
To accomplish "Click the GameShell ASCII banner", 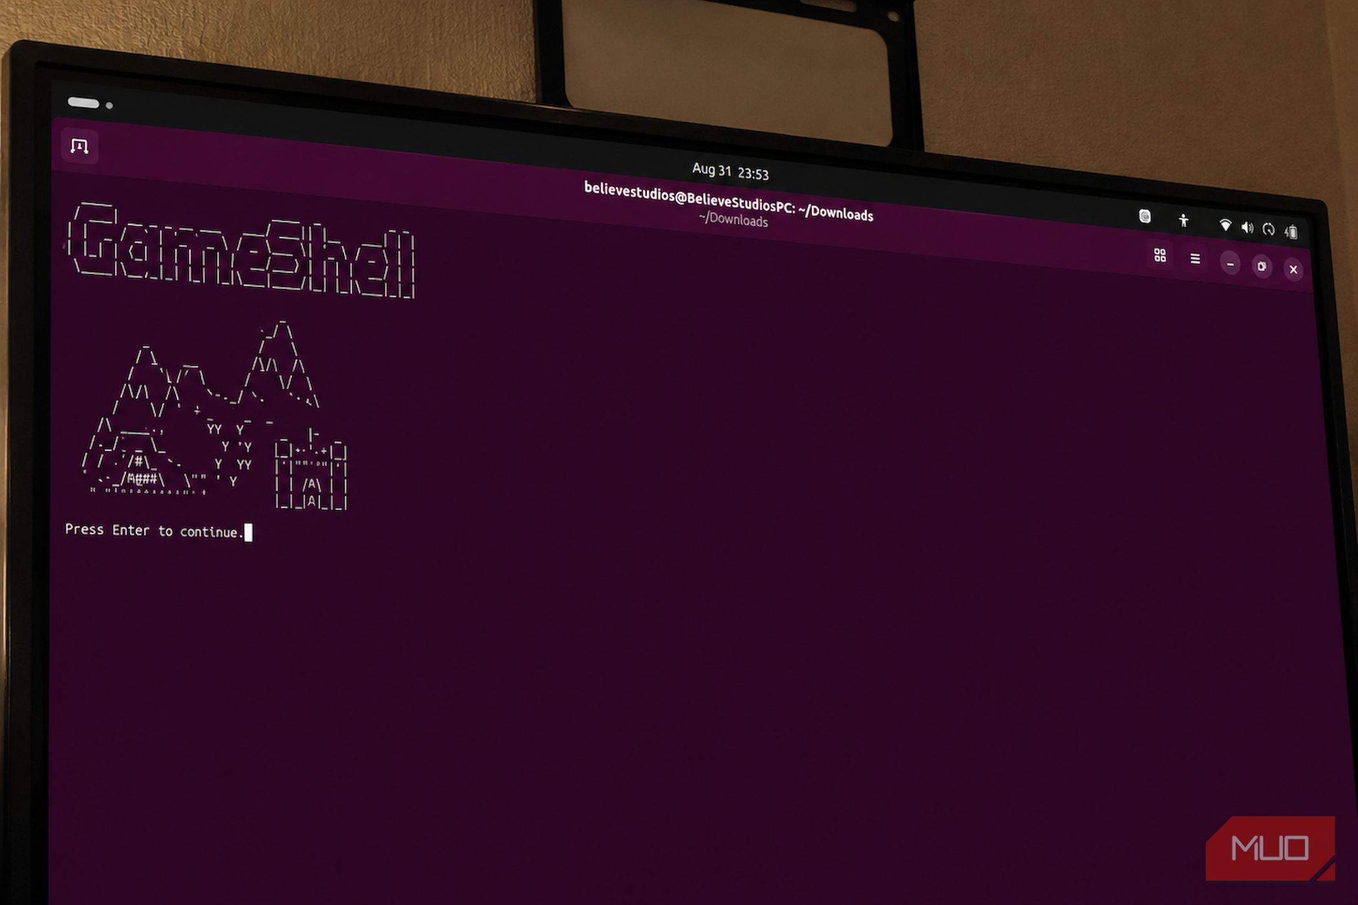I will (x=241, y=251).
